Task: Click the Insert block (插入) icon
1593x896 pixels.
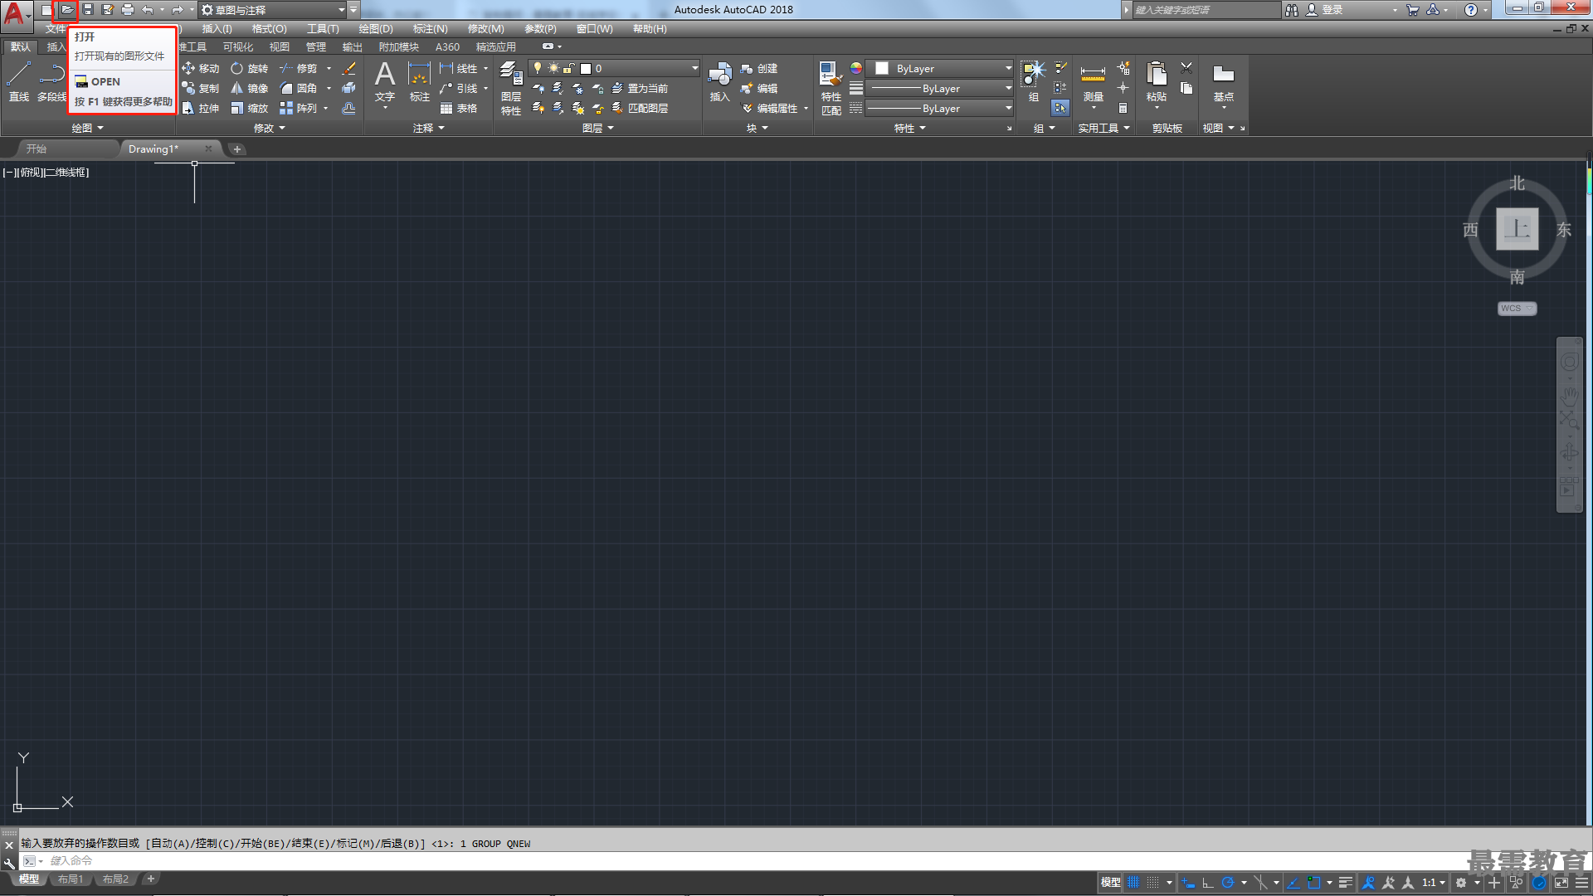Action: (x=719, y=81)
